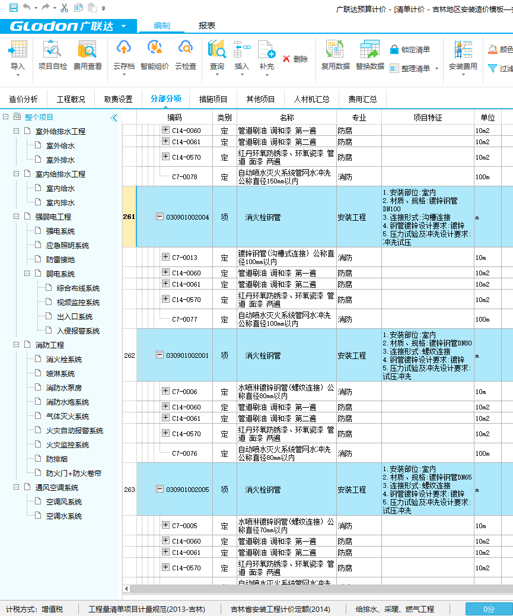
Task: Launch 智能组价 smart pricing tool
Action: pyautogui.click(x=155, y=55)
